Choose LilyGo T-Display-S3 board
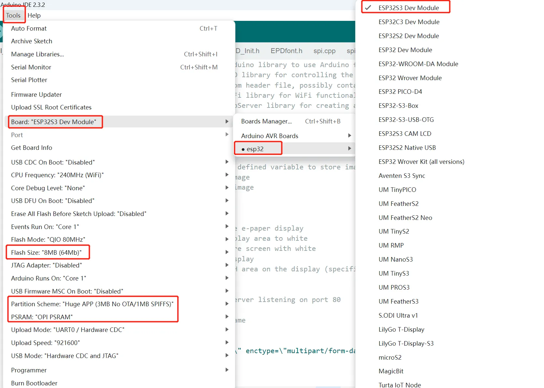The image size is (544, 388). [x=406, y=343]
